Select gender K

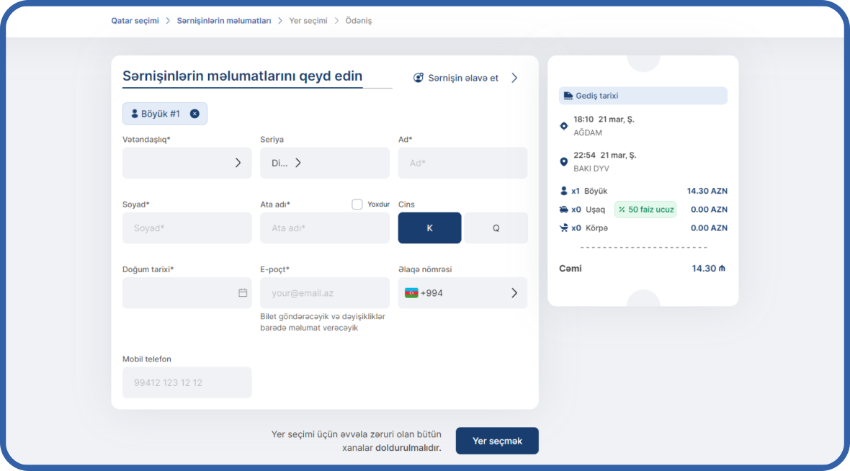click(429, 228)
